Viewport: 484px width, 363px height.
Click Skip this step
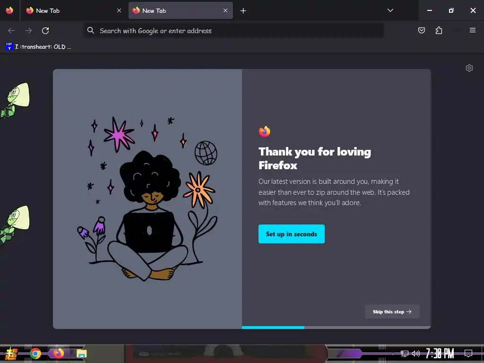[x=392, y=312]
